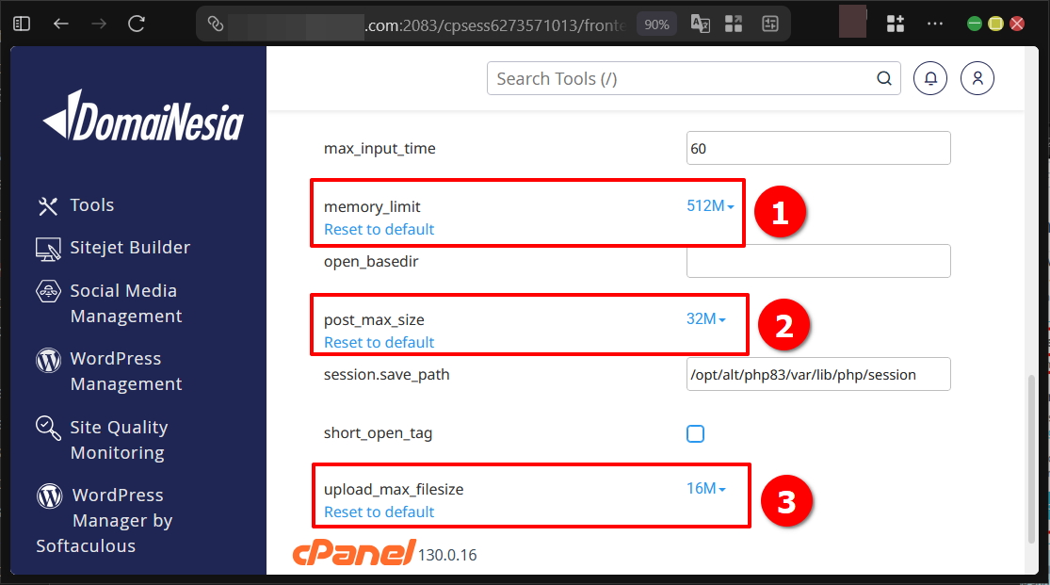The height and width of the screenshot is (585, 1050).
Task: Open Sitejet Builder via its monitor icon
Action: (x=48, y=247)
